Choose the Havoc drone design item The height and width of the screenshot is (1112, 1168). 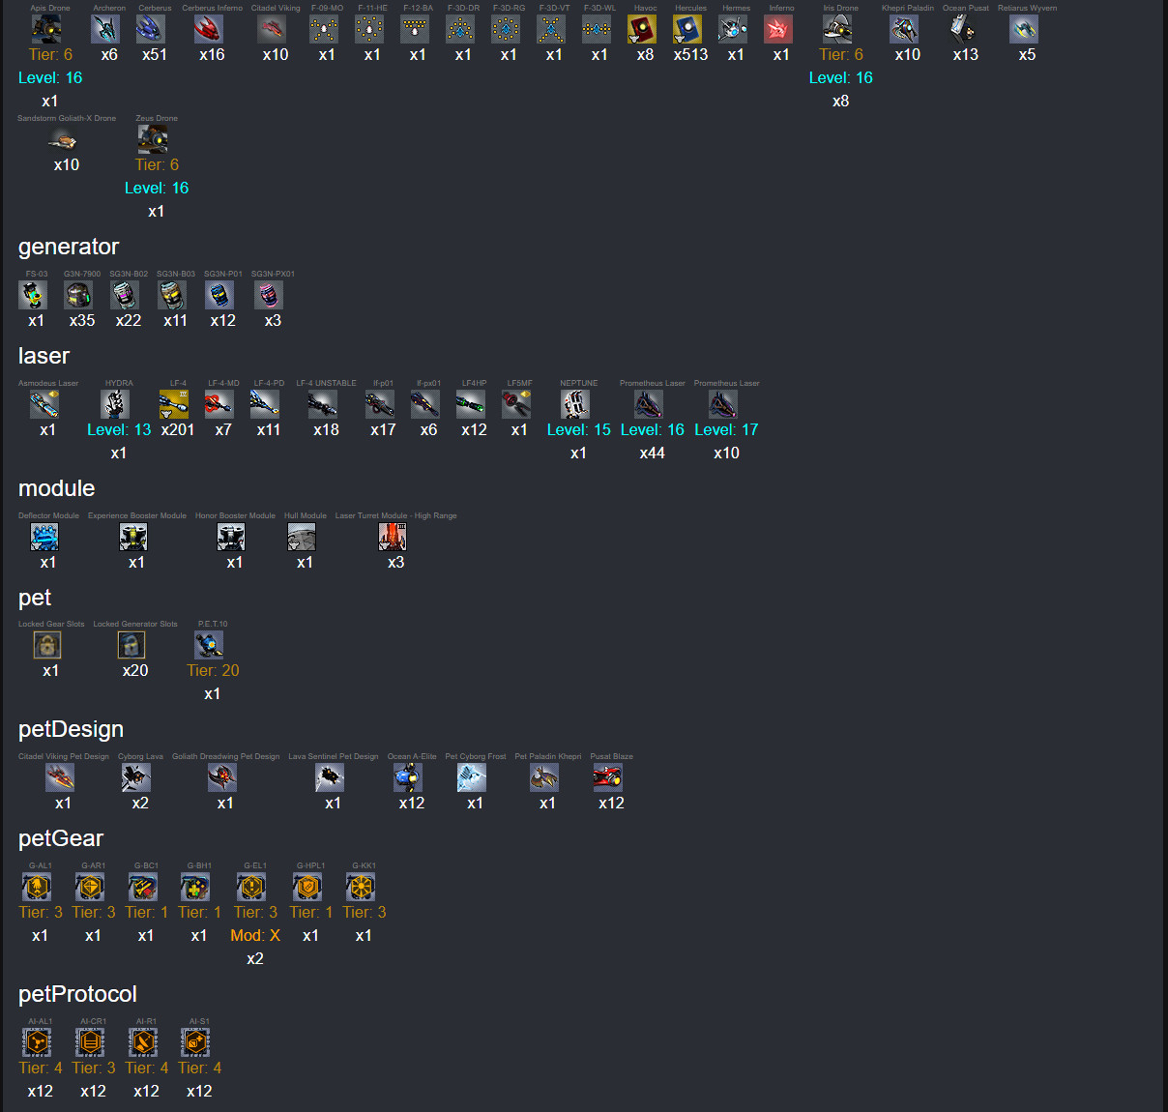642,29
